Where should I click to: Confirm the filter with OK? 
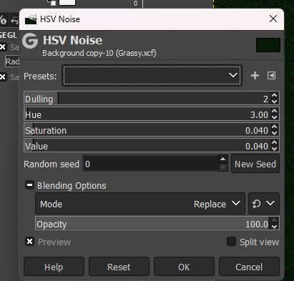click(x=184, y=267)
